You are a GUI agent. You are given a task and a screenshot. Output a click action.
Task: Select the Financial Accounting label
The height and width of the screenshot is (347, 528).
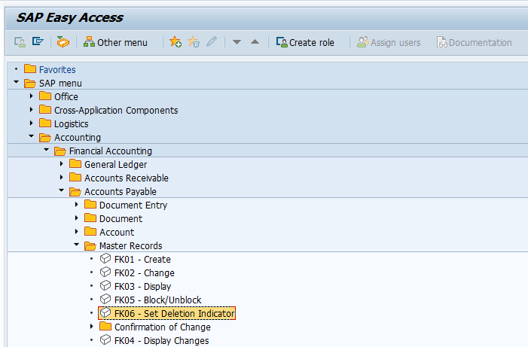click(x=111, y=151)
